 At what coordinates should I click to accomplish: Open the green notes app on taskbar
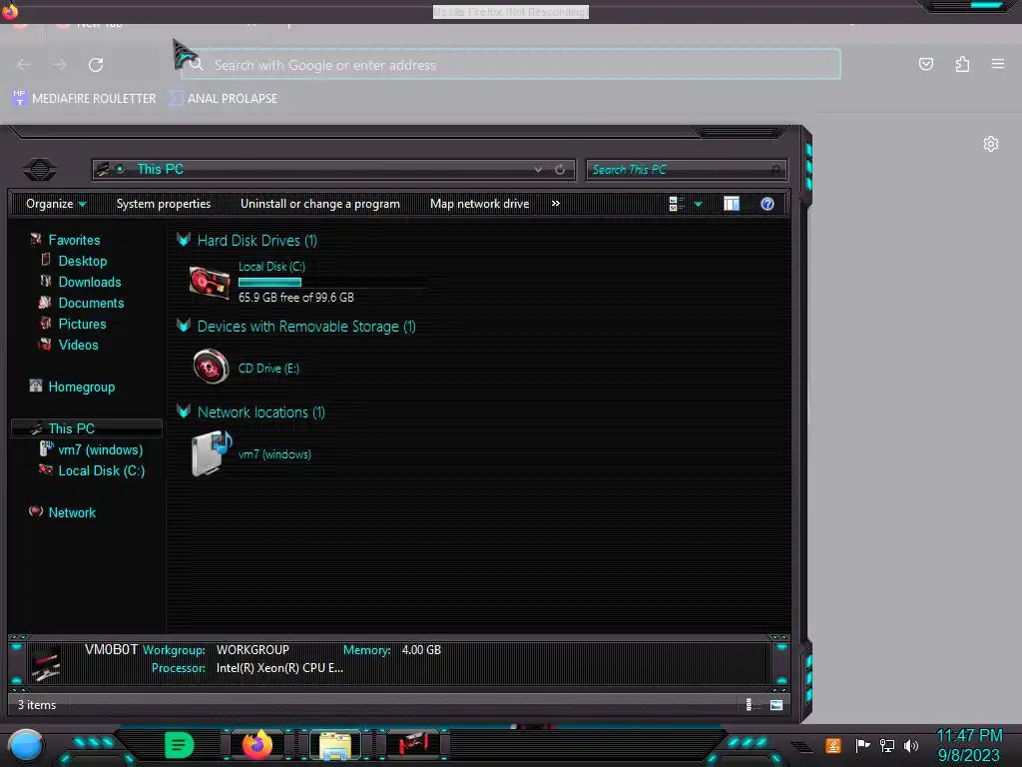pos(179,745)
